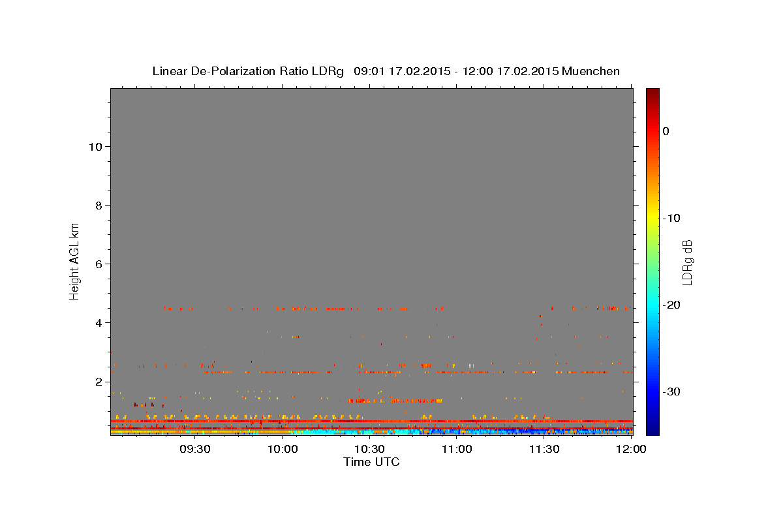Click the 'Height AGL km' axis label
The image size is (783, 522).
[x=75, y=261]
